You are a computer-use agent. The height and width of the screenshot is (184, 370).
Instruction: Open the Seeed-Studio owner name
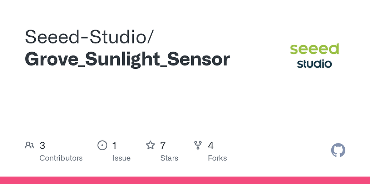click(87, 37)
